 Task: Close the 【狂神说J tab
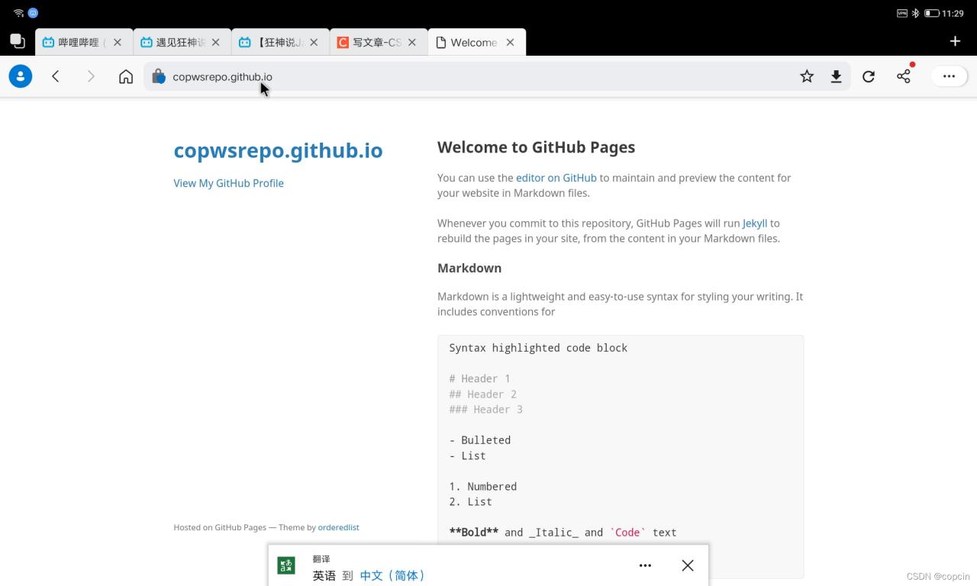pyautogui.click(x=314, y=43)
